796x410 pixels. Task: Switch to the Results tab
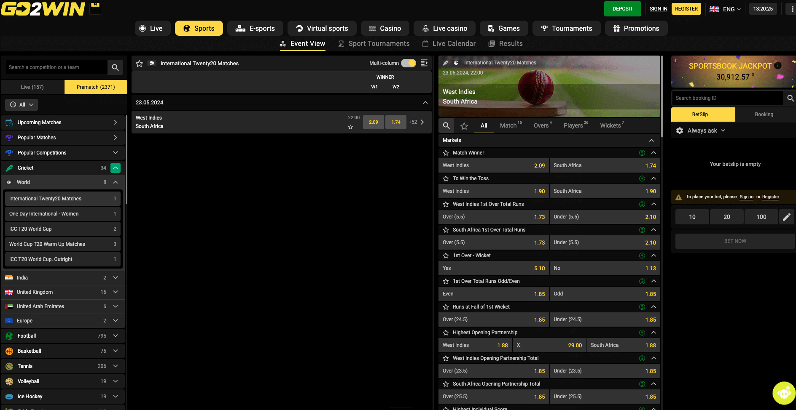point(505,43)
